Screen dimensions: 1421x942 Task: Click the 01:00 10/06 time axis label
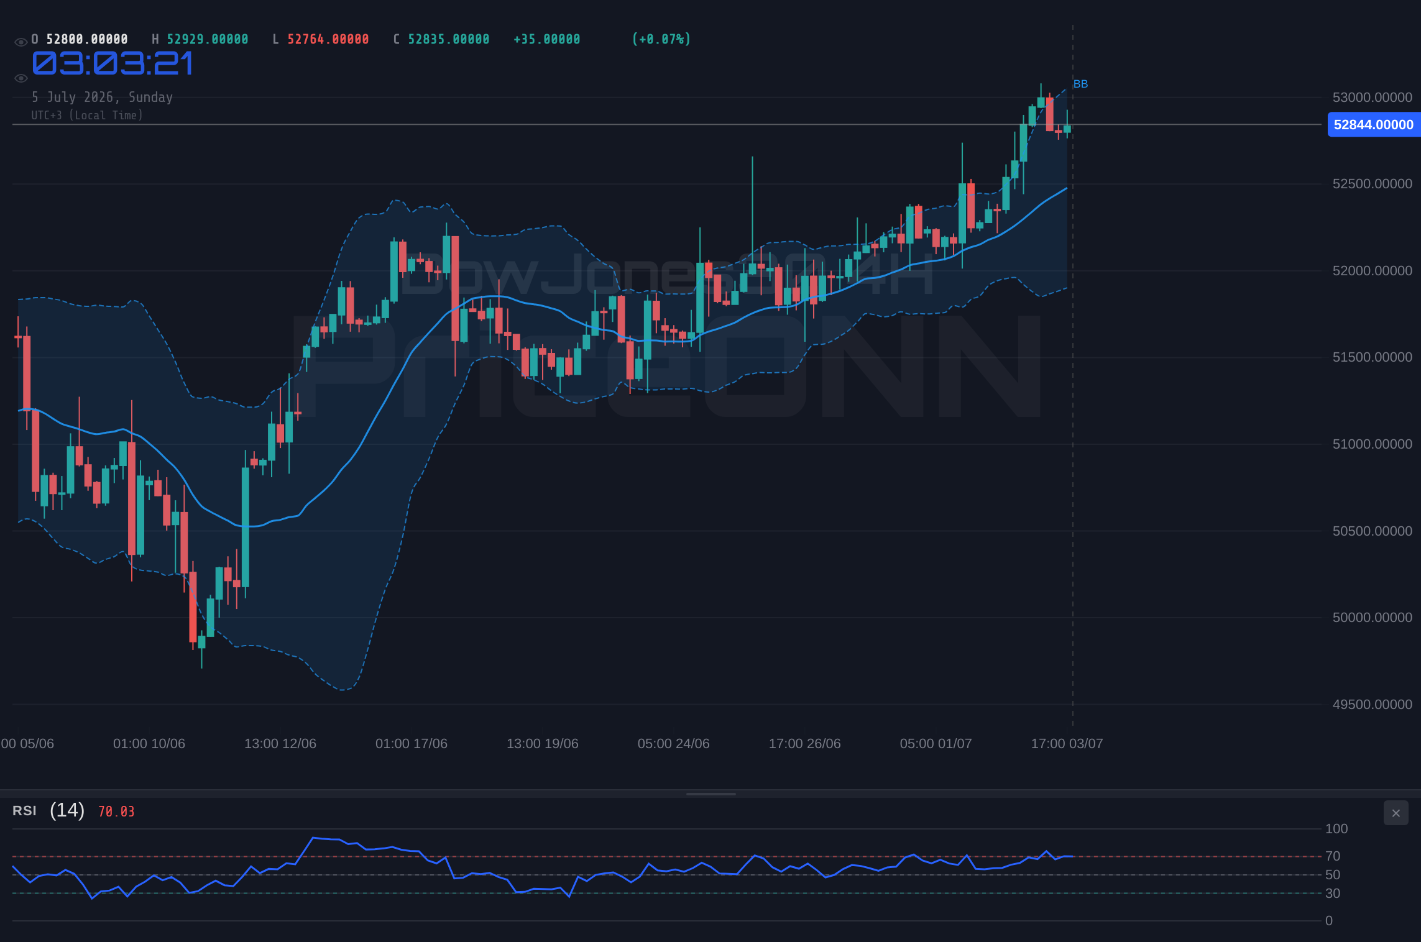click(149, 744)
